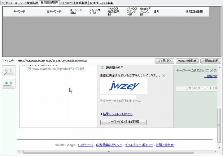Viewport: 223px width, 156px height.
Task: Switch to (おまけ)メタタグ収集 tab
Action: [x=101, y=3]
